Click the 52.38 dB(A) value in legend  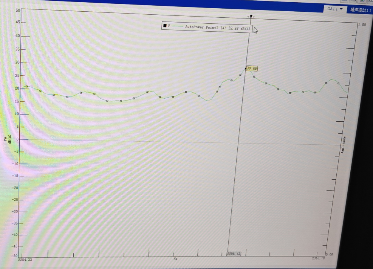pos(239,28)
